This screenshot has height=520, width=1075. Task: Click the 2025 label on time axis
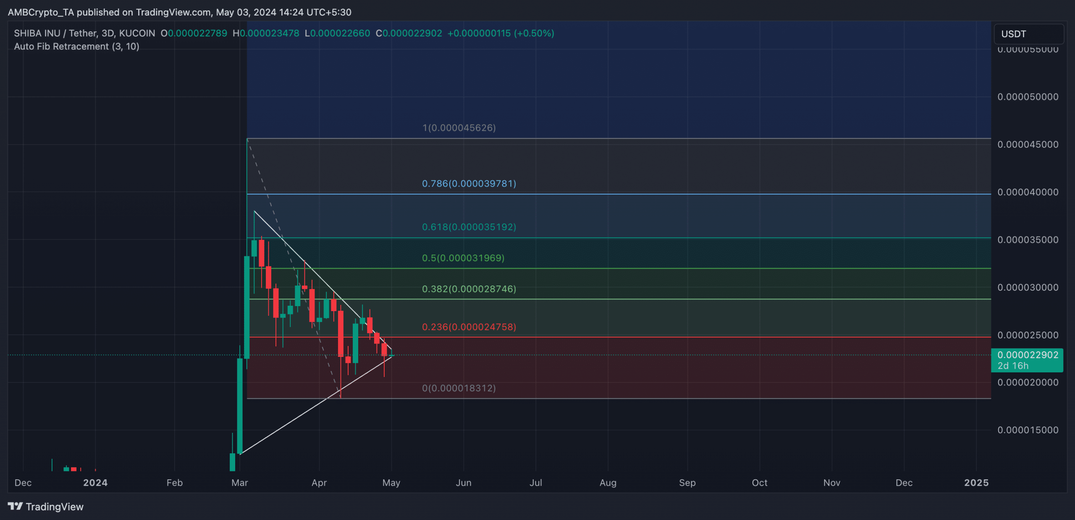tap(976, 483)
